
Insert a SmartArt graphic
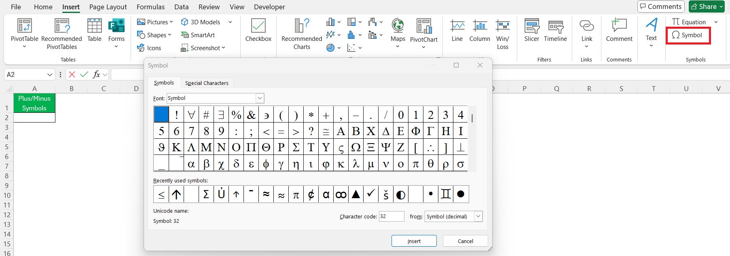click(198, 35)
